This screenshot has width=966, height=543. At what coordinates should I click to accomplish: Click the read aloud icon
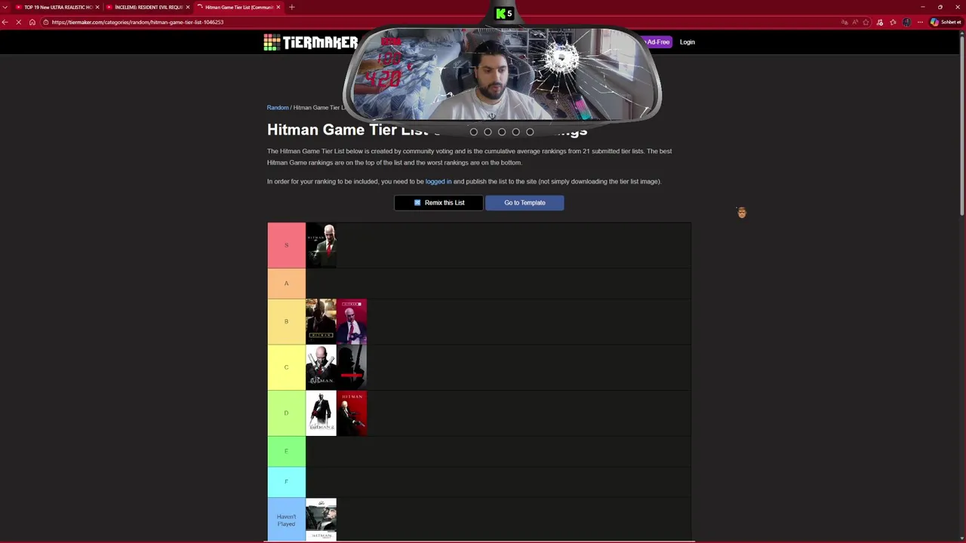[x=855, y=22]
